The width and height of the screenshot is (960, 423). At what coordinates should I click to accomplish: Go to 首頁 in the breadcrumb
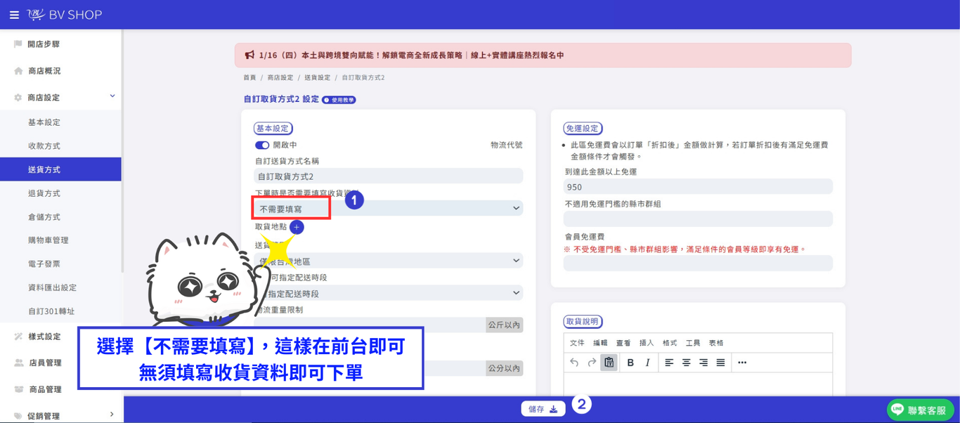[249, 77]
